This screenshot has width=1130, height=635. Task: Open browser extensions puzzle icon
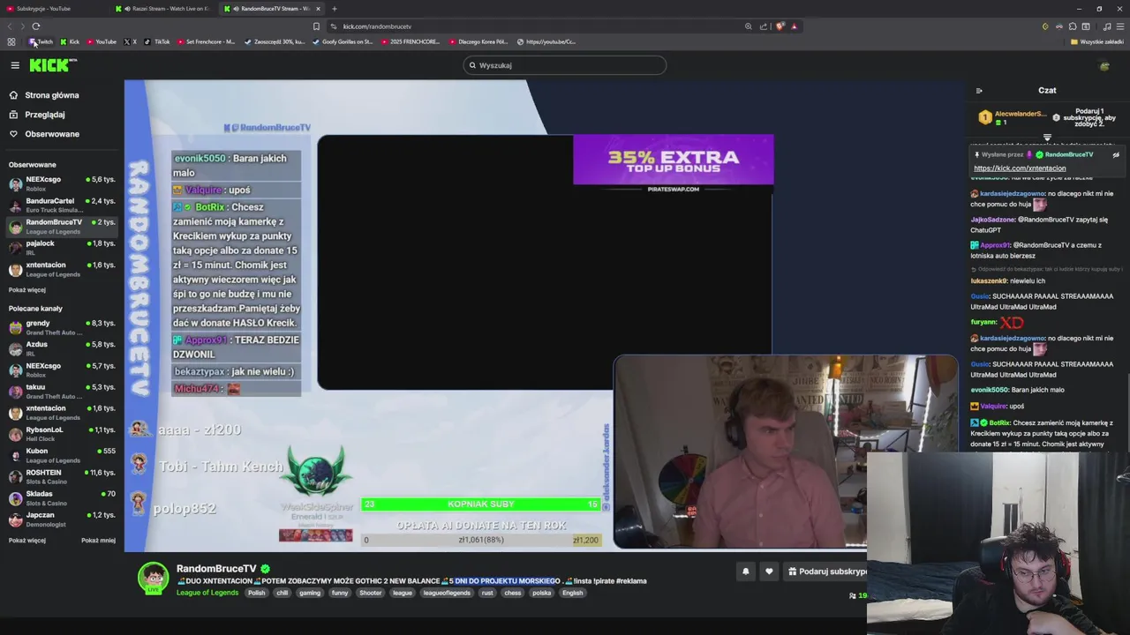pos(1073,26)
